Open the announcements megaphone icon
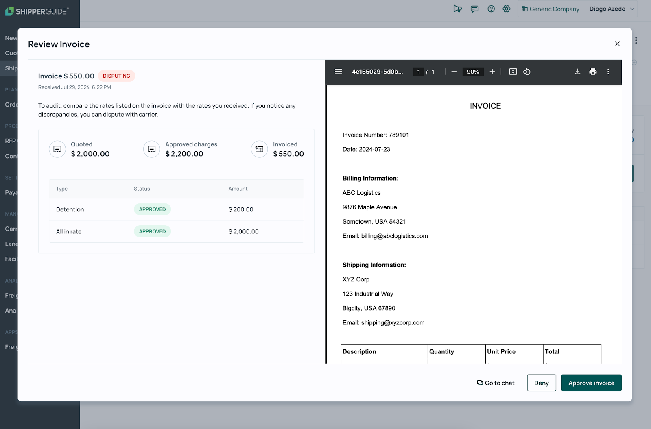This screenshot has width=651, height=429. coord(458,9)
